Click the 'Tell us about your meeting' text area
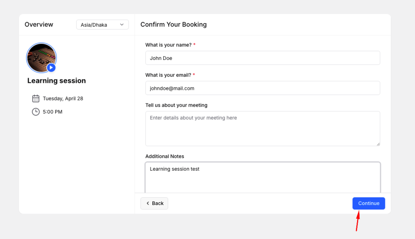 click(263, 129)
